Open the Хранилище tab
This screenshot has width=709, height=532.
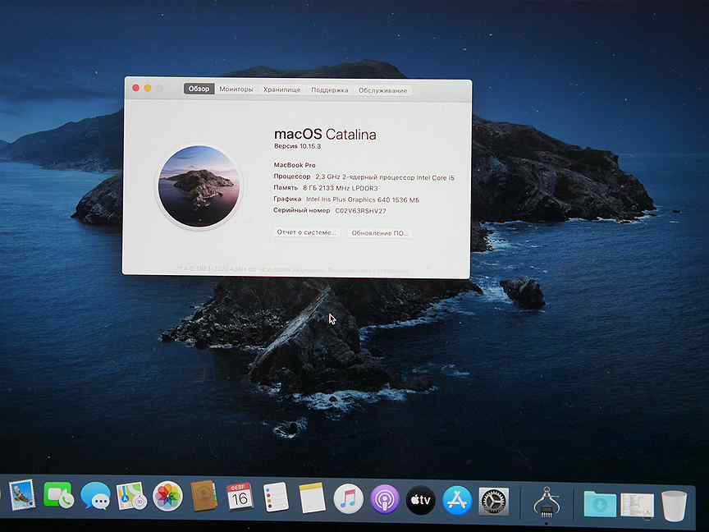pyautogui.click(x=281, y=89)
